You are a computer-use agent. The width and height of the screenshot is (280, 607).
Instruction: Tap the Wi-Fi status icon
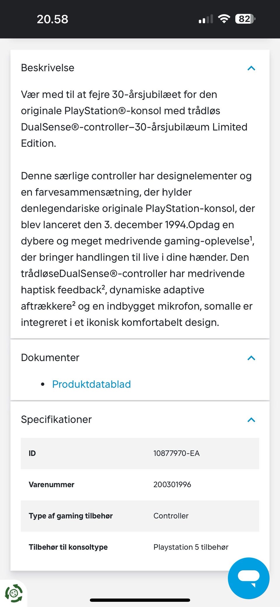224,19
